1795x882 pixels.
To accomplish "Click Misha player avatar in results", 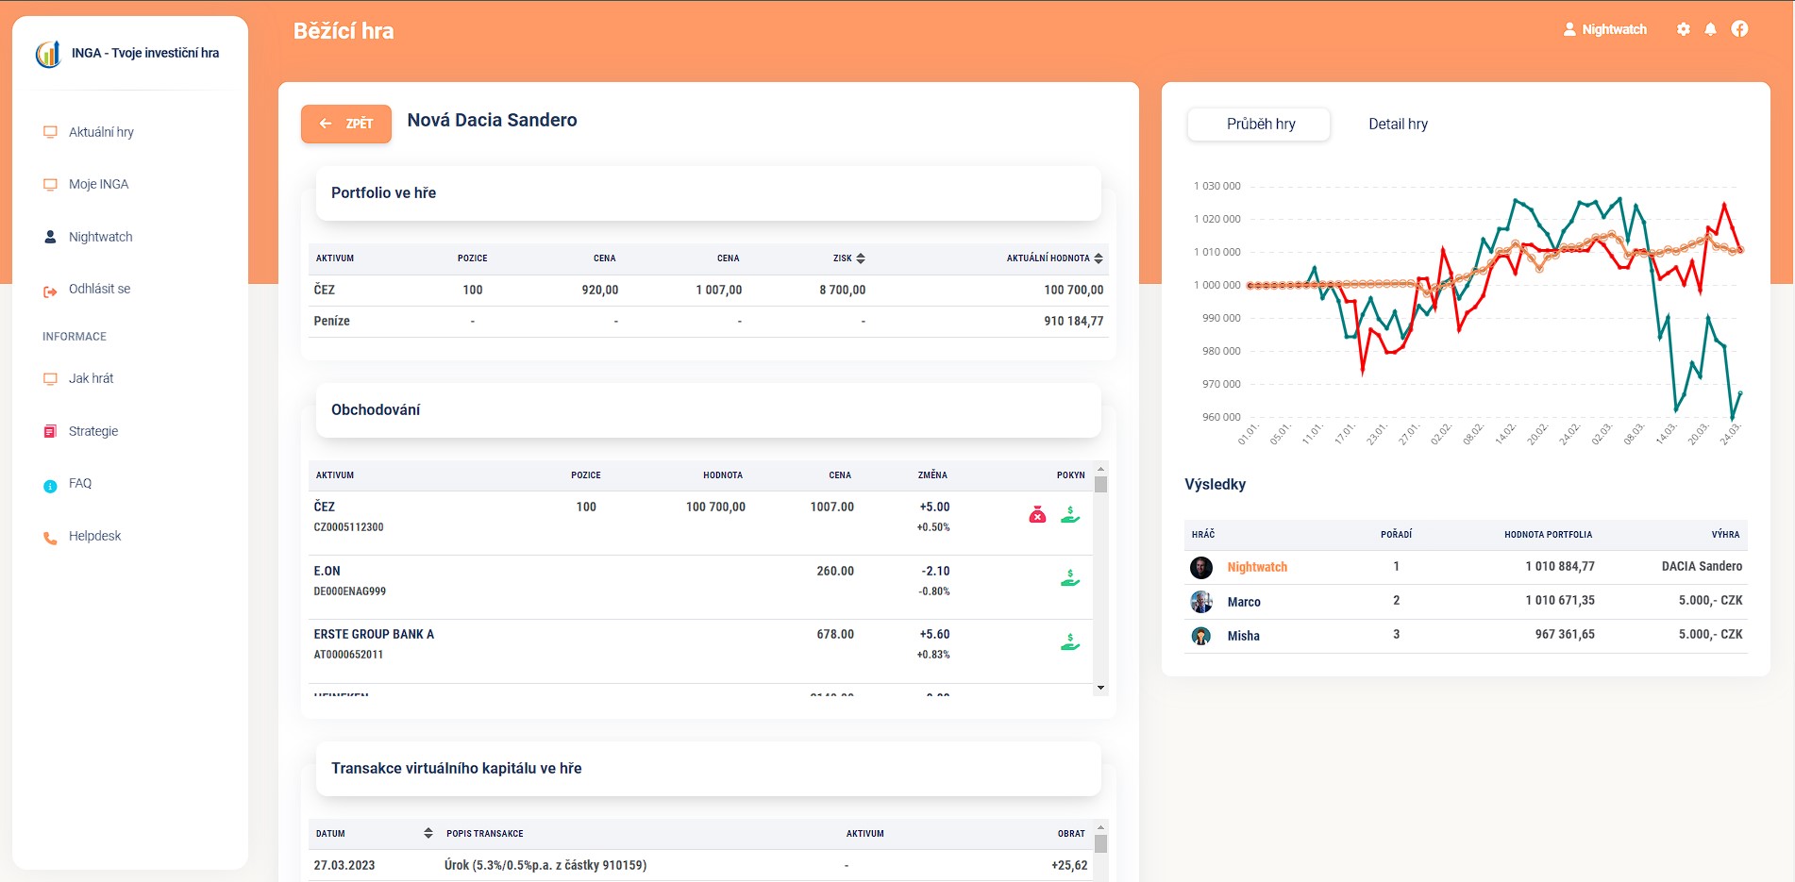I will point(1201,636).
